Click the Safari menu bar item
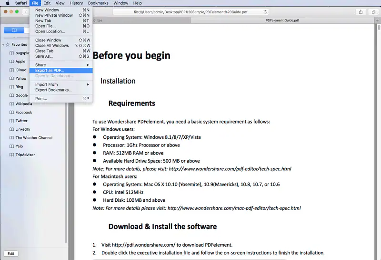 [x=21, y=3]
